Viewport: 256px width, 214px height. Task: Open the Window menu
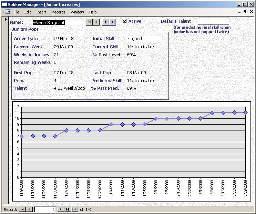point(77,12)
